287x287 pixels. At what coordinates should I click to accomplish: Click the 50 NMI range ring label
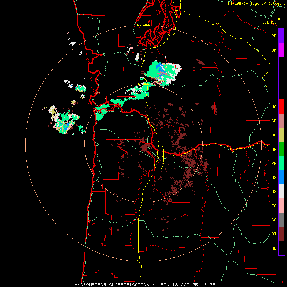pos(143,84)
